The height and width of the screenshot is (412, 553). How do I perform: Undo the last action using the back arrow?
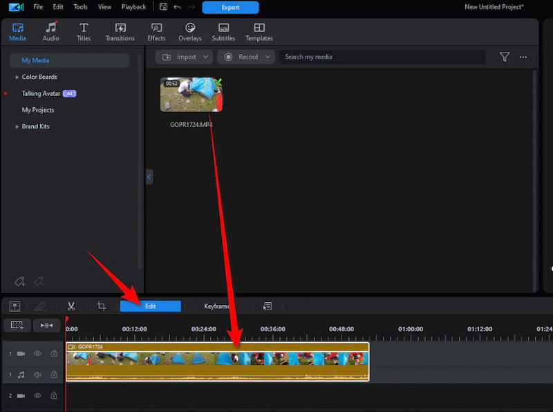click(177, 7)
